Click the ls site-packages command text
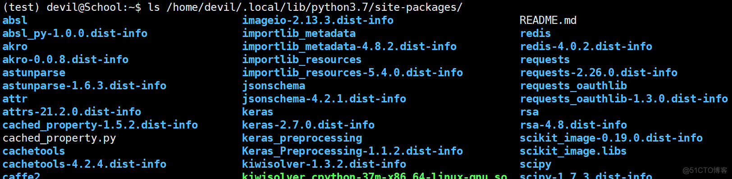This screenshot has height=179, width=732. click(305, 7)
